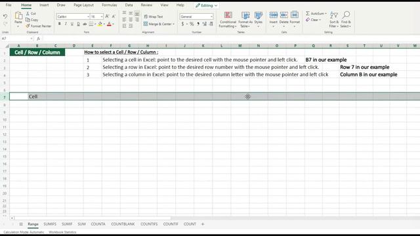Open Sort & Filter menu
The width and height of the screenshot is (420, 236).
pos(334,20)
